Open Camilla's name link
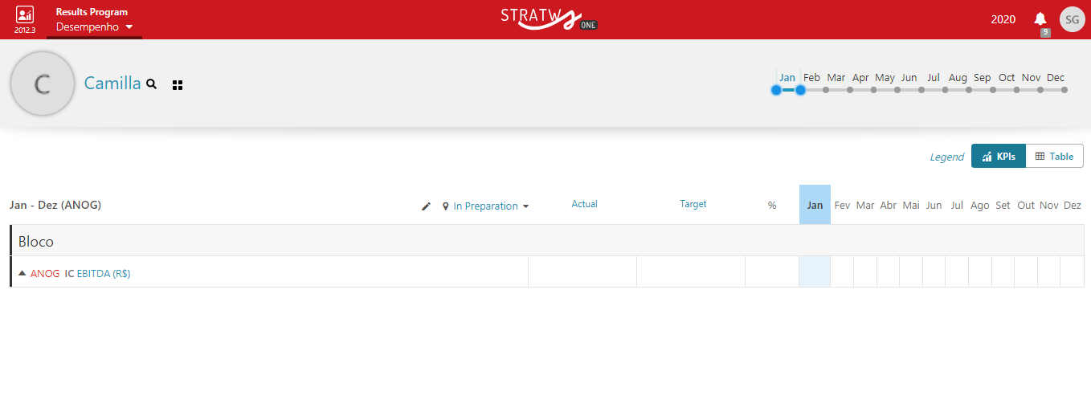Viewport: 1091px width, 408px height. (x=112, y=83)
